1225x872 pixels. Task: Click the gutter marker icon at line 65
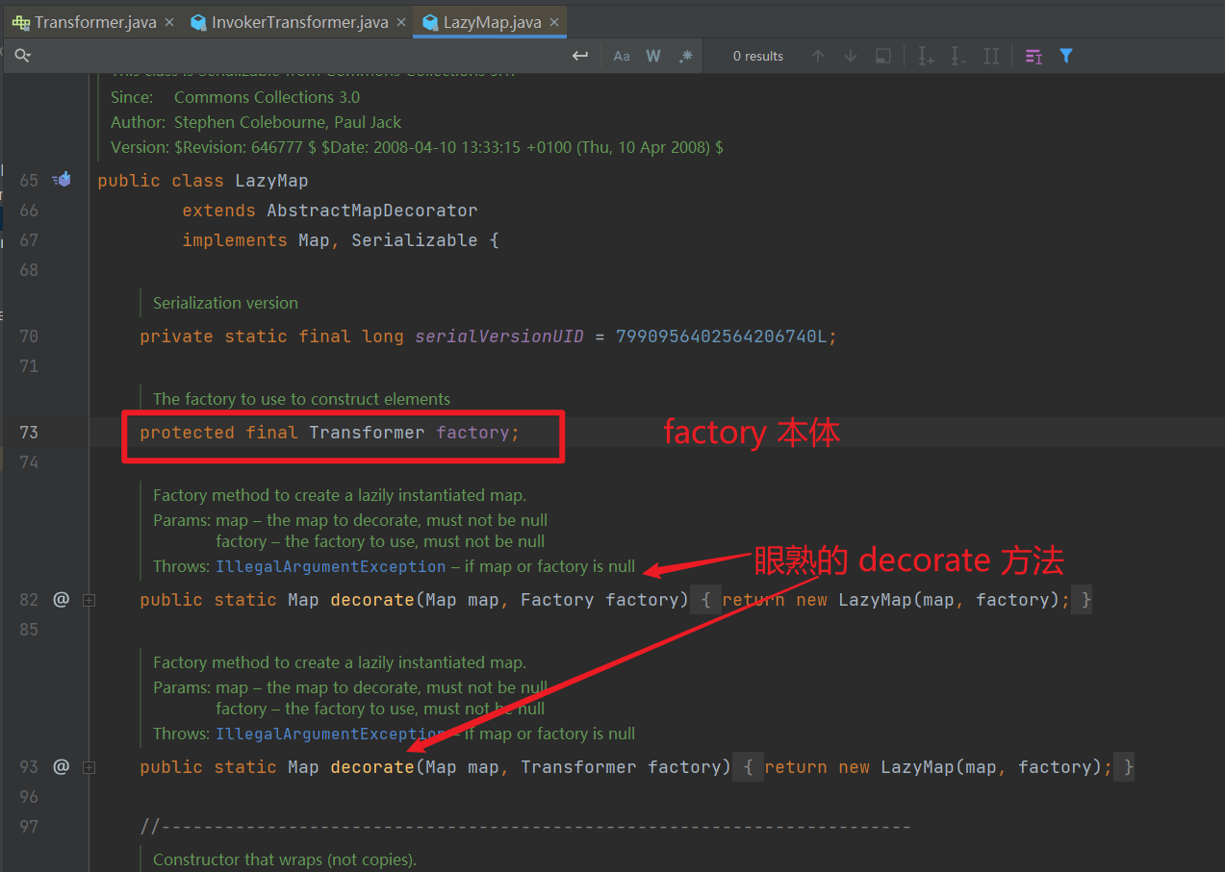[x=61, y=179]
